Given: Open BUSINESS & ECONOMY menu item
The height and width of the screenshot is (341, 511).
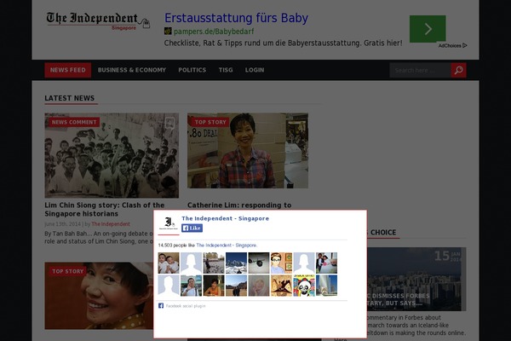Looking at the screenshot, I should [132, 70].
